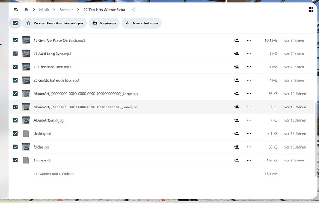Screen dimensions: 319x203
Task: Open actions menu for 18 Auld Lang Syne.mp3
Action: (249, 54)
